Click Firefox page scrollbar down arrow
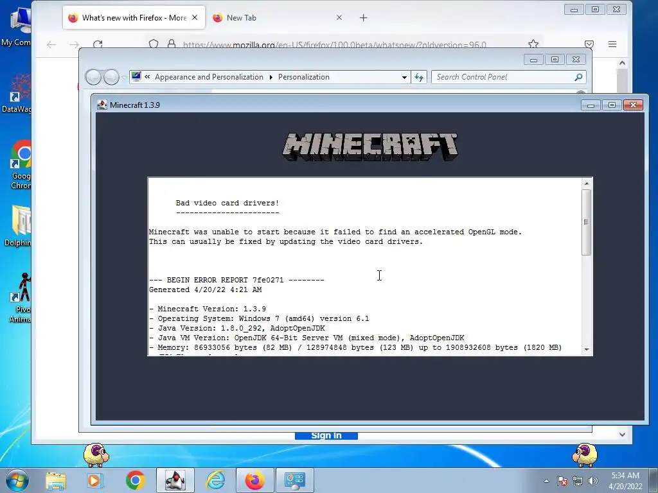The height and width of the screenshot is (493, 658). [x=622, y=435]
